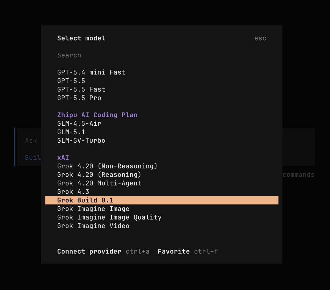The image size is (330, 290).
Task: Click Favorite option at dialog bottom
Action: pos(174,251)
